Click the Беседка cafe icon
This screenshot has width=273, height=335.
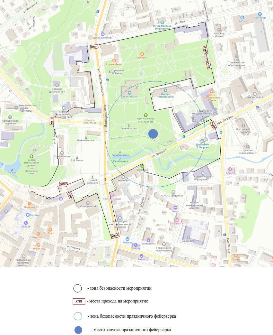[142, 54]
